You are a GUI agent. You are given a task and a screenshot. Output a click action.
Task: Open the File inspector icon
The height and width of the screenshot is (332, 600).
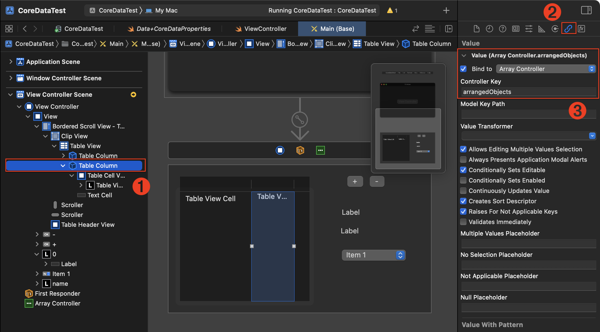coord(476,29)
